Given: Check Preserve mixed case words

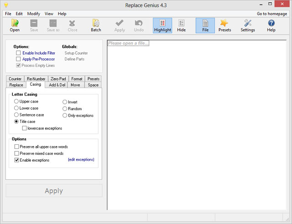Looking at the screenshot, I should 16,153.
